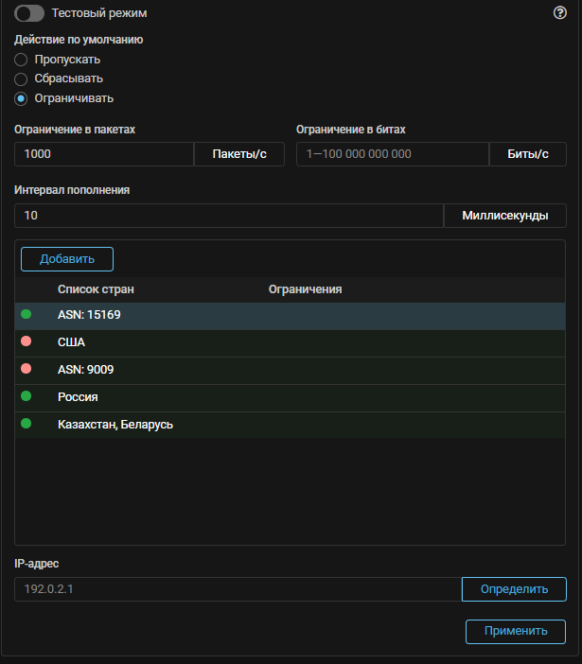
Task: Click the Ограничения column header
Action: coord(305,289)
